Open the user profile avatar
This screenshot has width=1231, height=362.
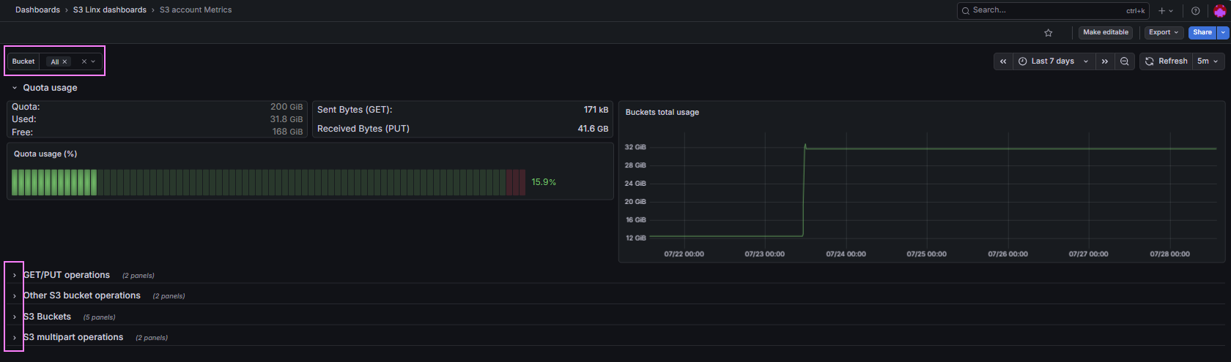click(x=1219, y=10)
